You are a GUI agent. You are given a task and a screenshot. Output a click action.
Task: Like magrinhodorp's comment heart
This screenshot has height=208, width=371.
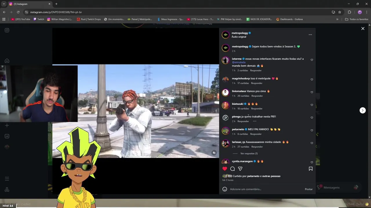[x=312, y=79]
